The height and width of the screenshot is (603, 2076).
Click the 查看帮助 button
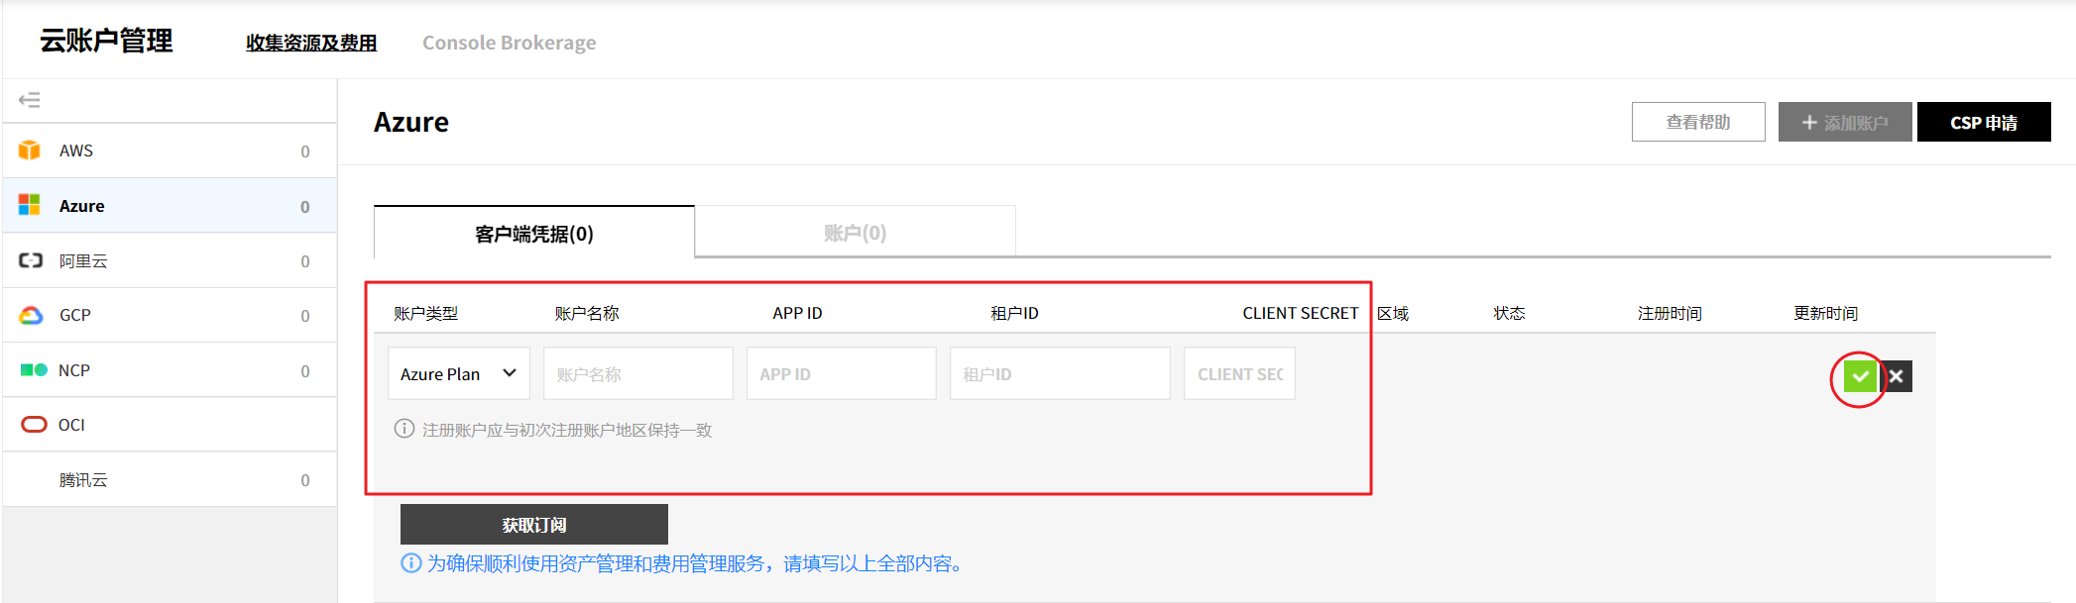(1697, 122)
